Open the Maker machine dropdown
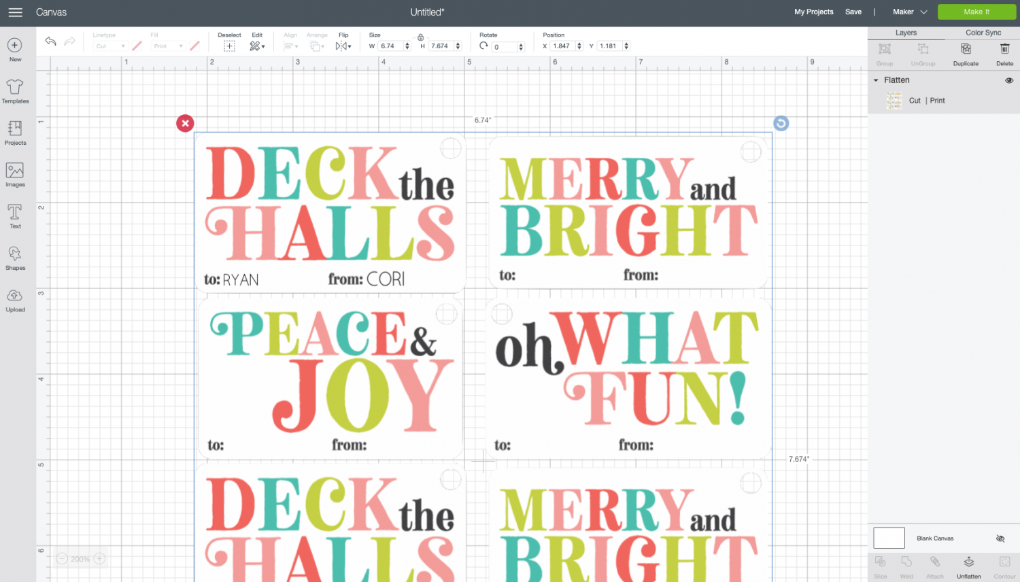 910,12
